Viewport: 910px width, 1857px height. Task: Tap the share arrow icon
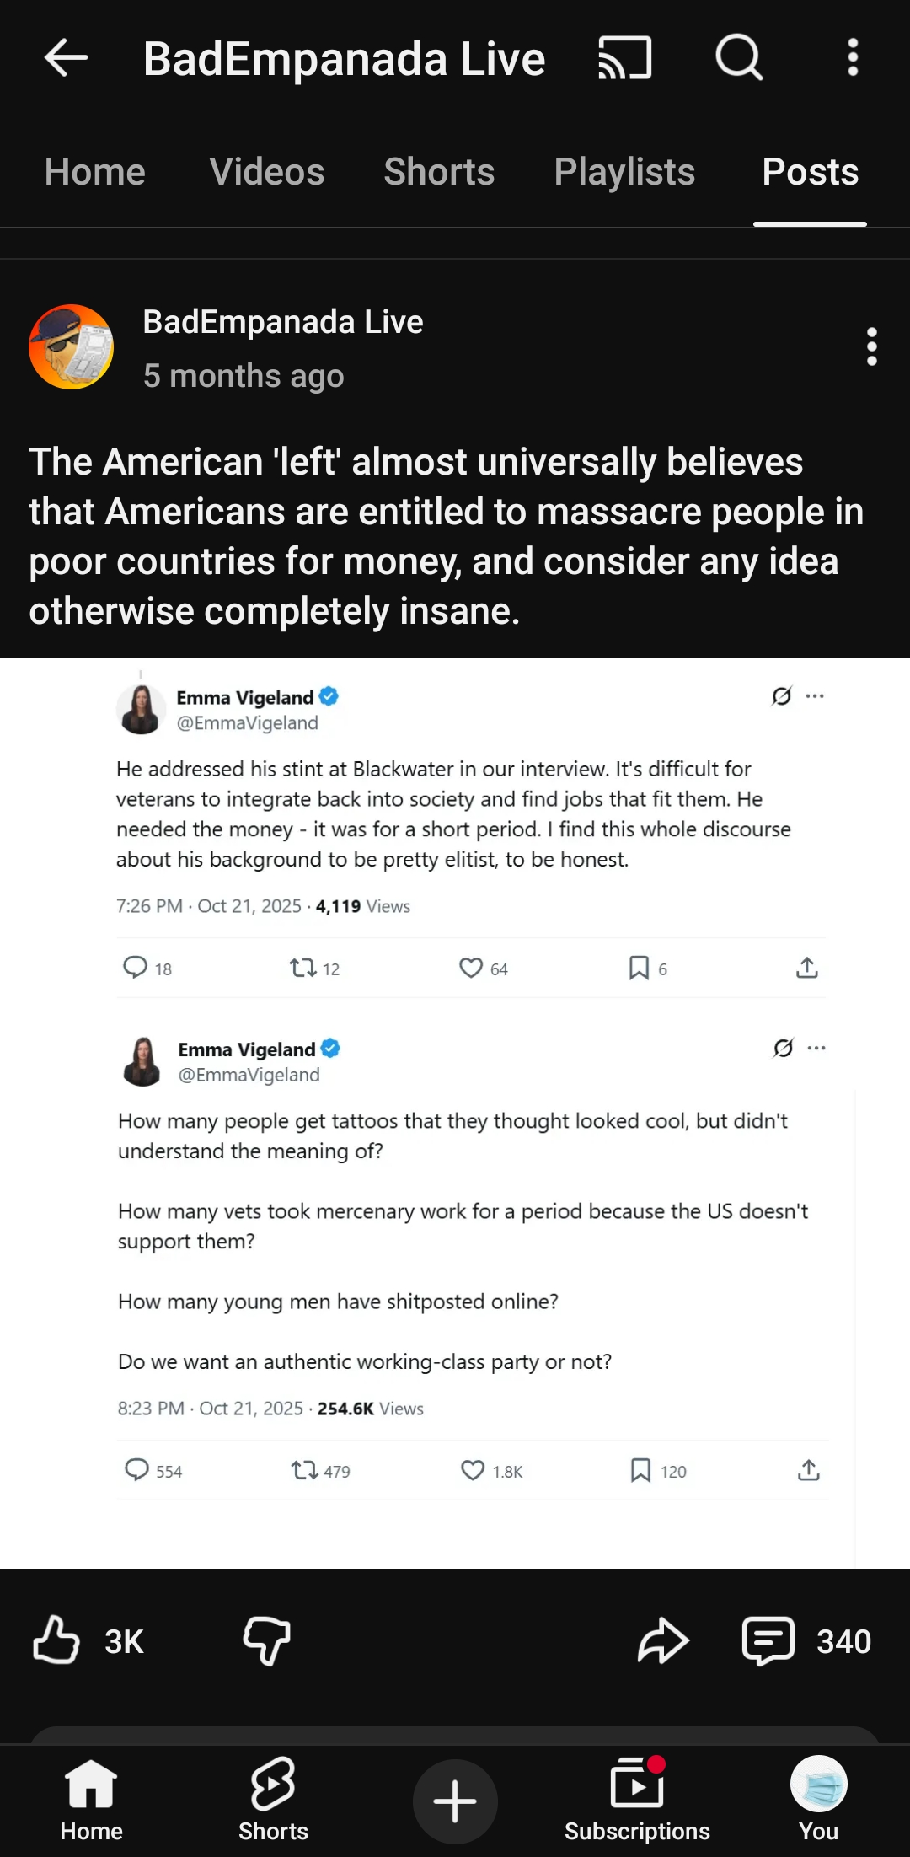pos(663,1640)
